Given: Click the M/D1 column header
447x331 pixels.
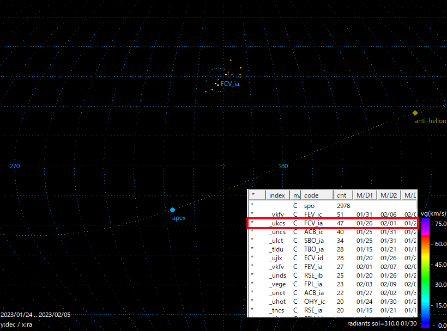Looking at the screenshot, I should point(365,194).
